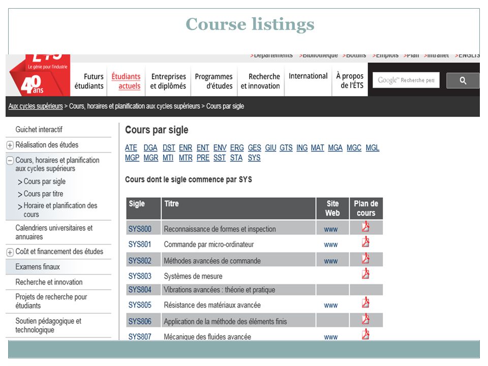488x366 pixels.
Task: Select the DGA sigle link
Action: point(150,147)
